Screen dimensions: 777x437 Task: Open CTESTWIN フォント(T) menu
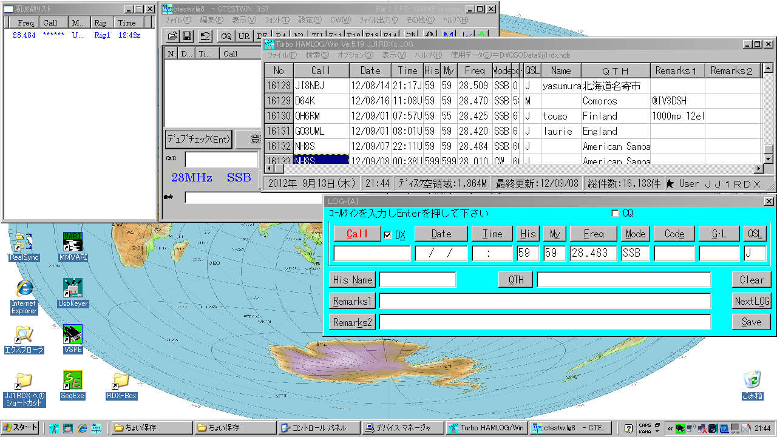(277, 20)
